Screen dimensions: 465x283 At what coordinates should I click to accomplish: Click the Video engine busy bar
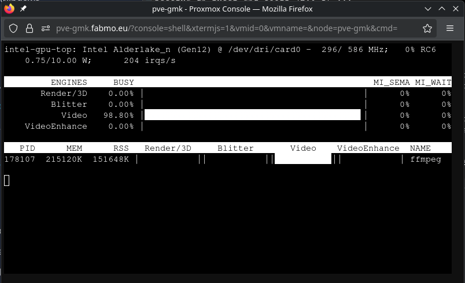coord(252,116)
